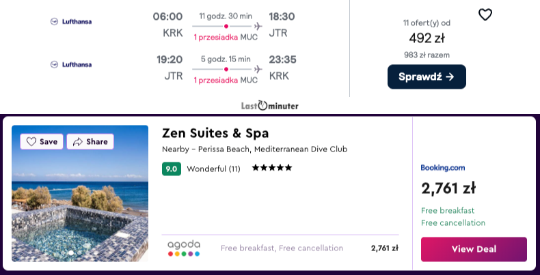Click the 9.0 rating badge

click(172, 169)
